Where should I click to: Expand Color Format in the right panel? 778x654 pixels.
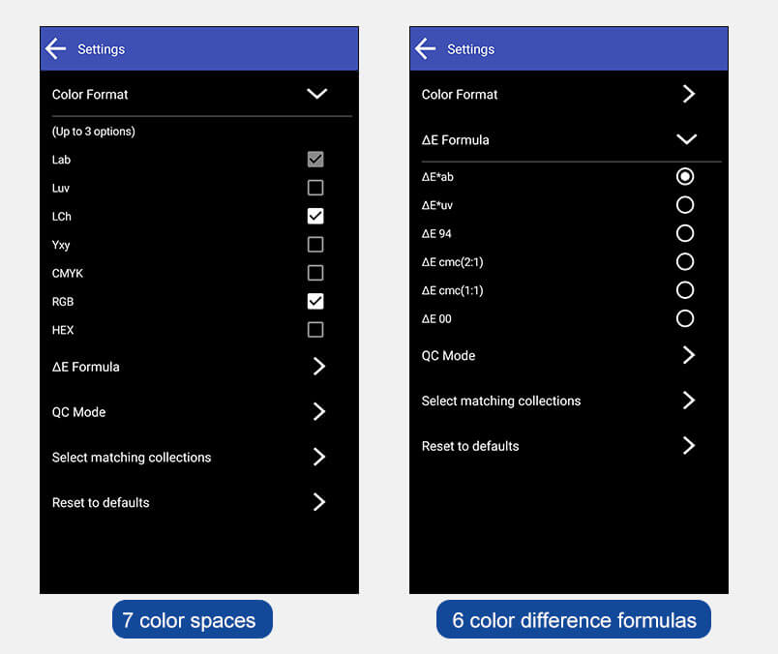[688, 94]
